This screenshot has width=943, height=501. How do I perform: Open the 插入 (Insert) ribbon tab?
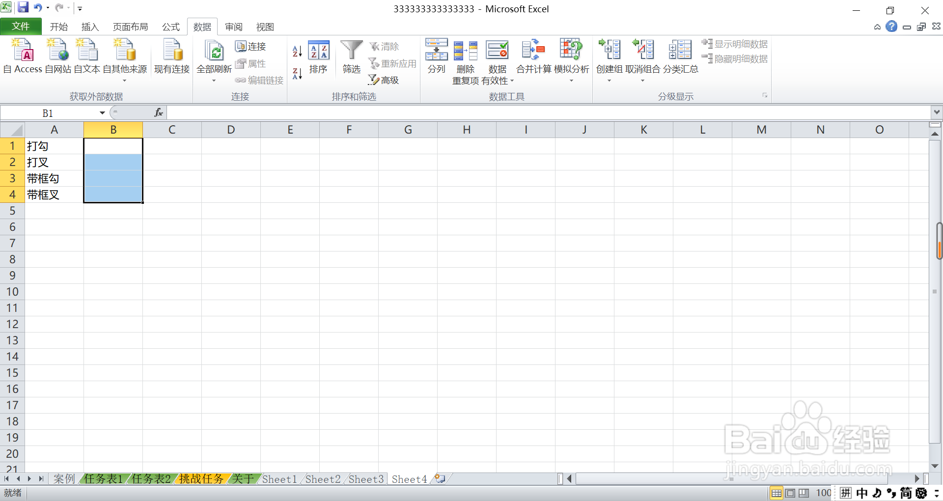click(x=90, y=27)
